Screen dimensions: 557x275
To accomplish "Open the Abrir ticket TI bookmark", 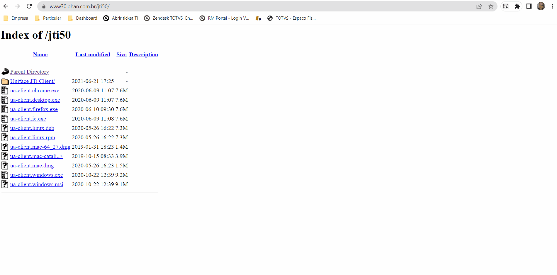I will tap(120, 18).
